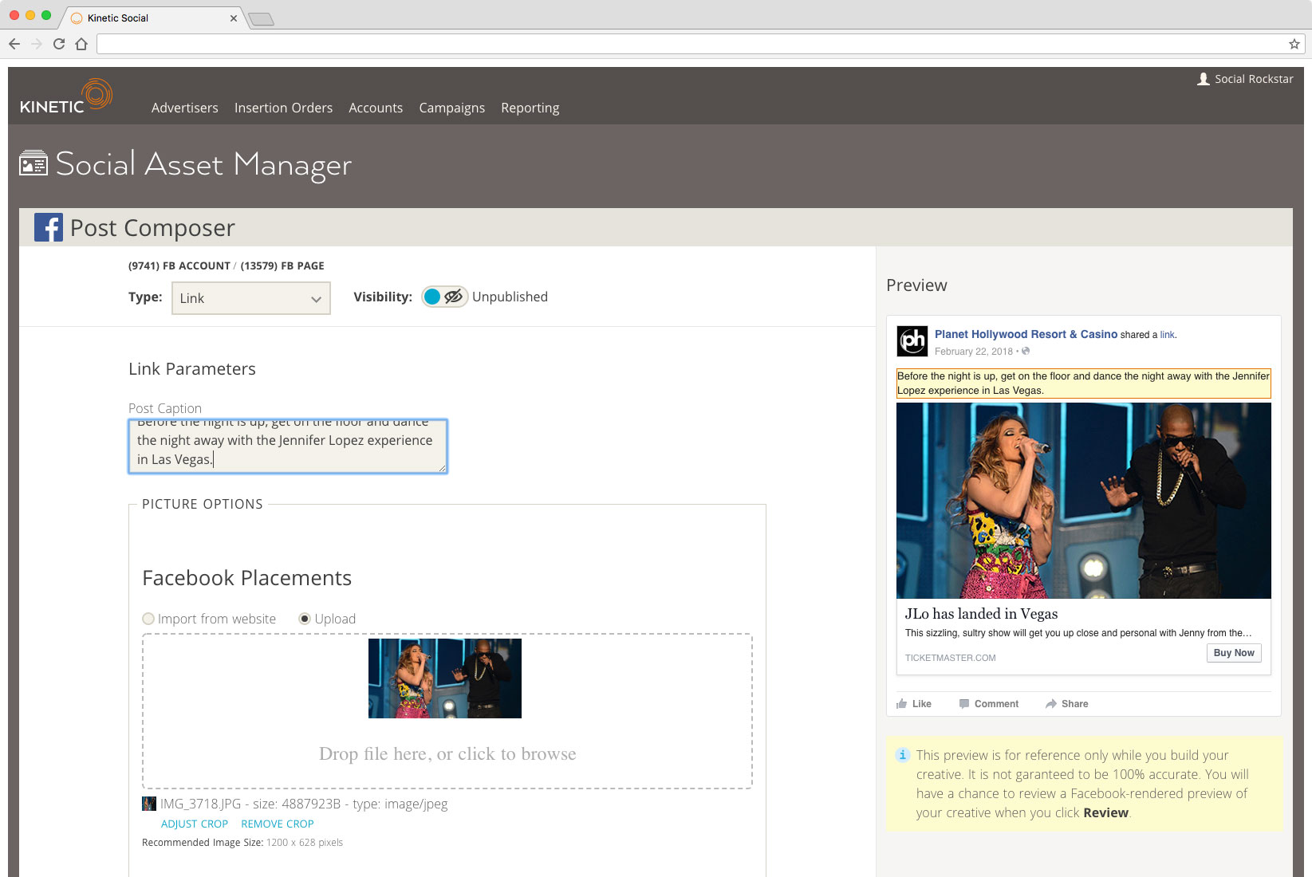Click the info icon in yellow notice

tap(903, 754)
